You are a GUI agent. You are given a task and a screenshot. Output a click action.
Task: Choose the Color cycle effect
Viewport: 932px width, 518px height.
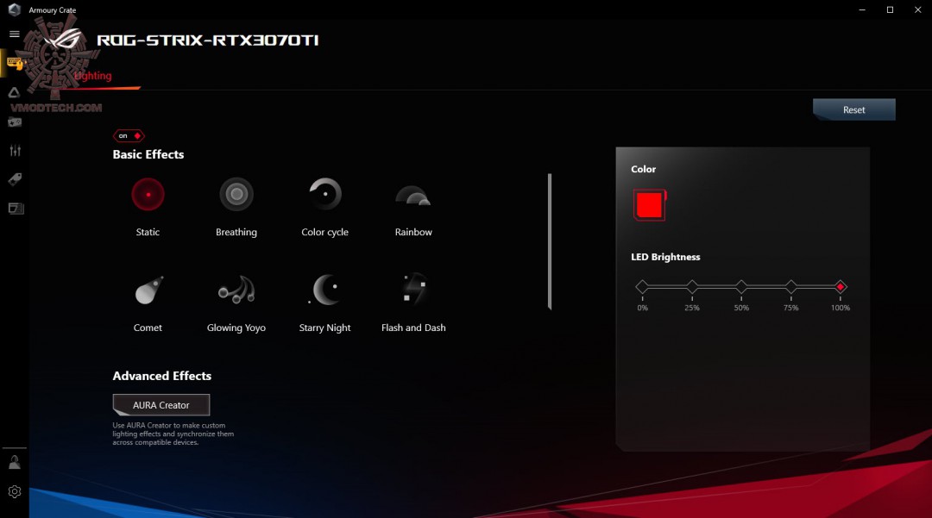pyautogui.click(x=324, y=195)
